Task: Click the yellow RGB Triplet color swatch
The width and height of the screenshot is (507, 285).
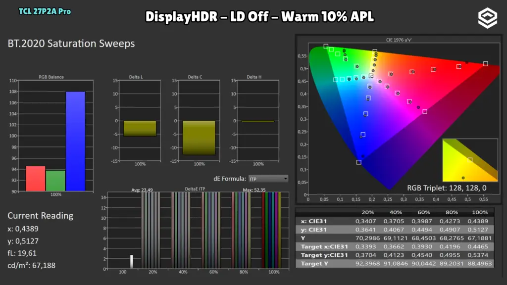Action: [x=470, y=160]
